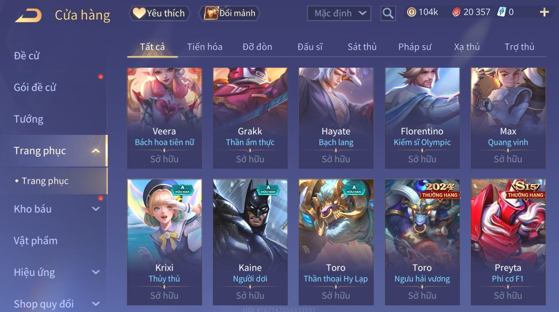Open Yêu thích heart favorites
The width and height of the screenshot is (559, 312).
click(x=159, y=13)
